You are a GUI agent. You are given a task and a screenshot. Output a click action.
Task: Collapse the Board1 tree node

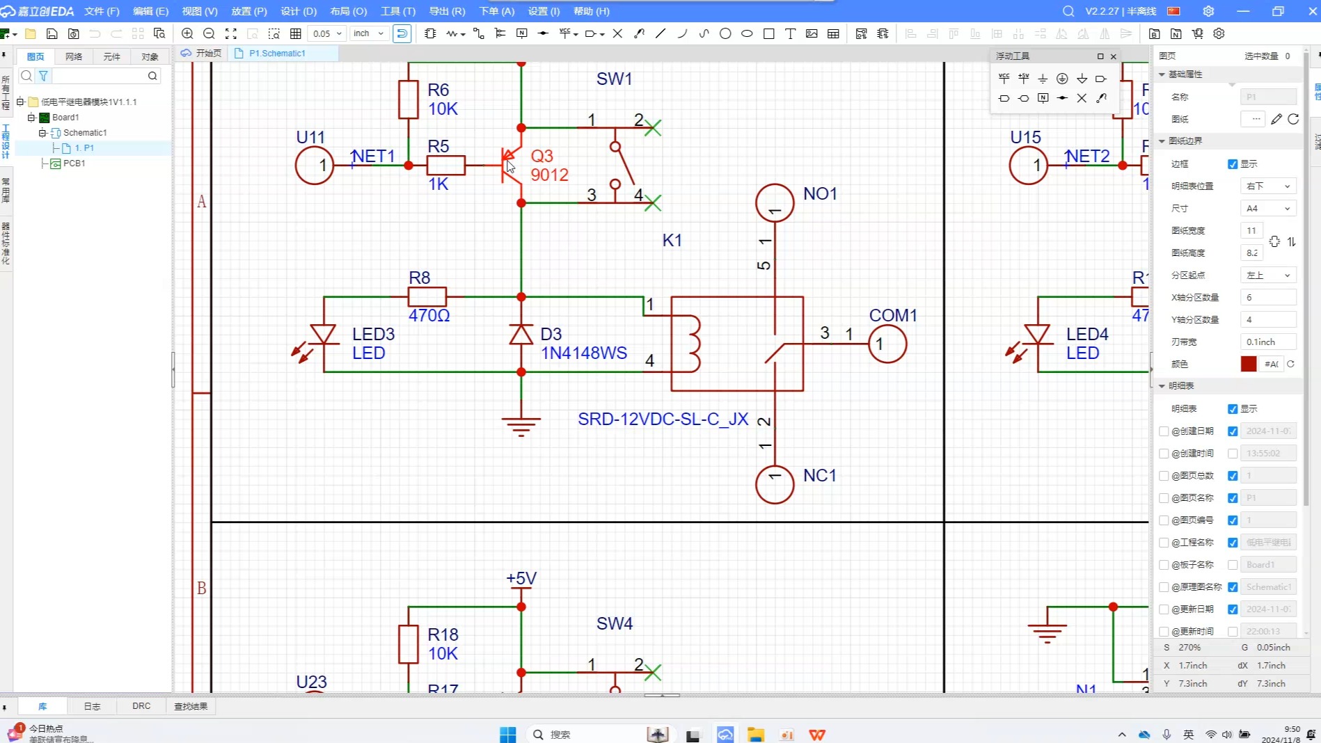coord(31,118)
